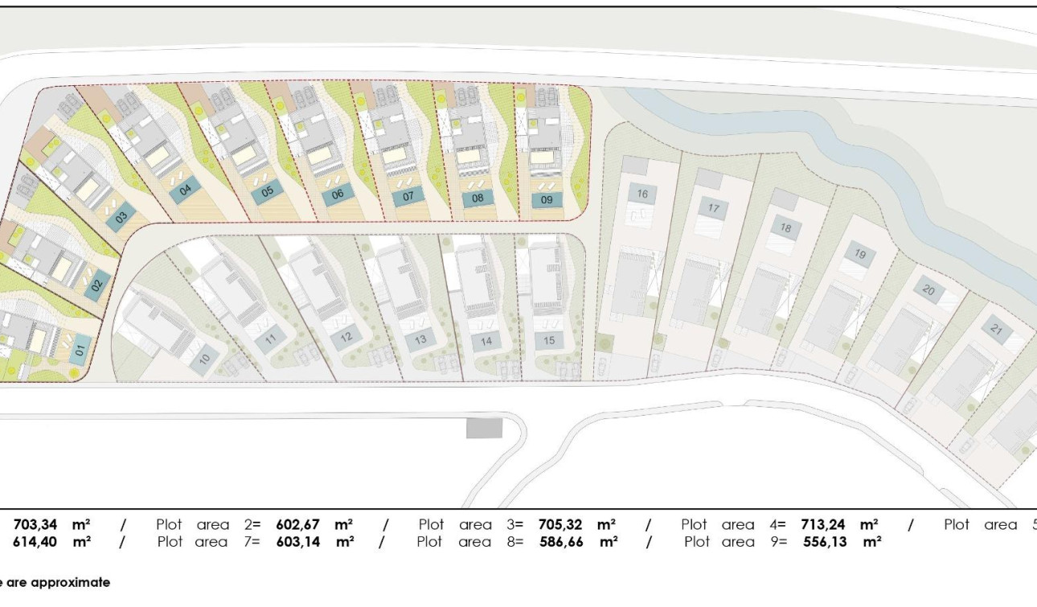Viewport: 1037px width, 607px height.
Task: Select plot label 12 on site plan
Action: click(346, 338)
